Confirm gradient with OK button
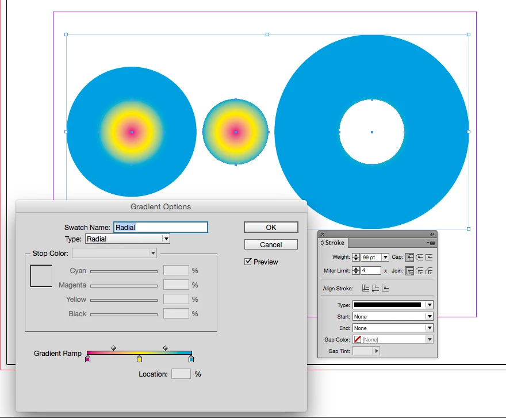Viewport: 506px width, 418px height. (x=271, y=227)
